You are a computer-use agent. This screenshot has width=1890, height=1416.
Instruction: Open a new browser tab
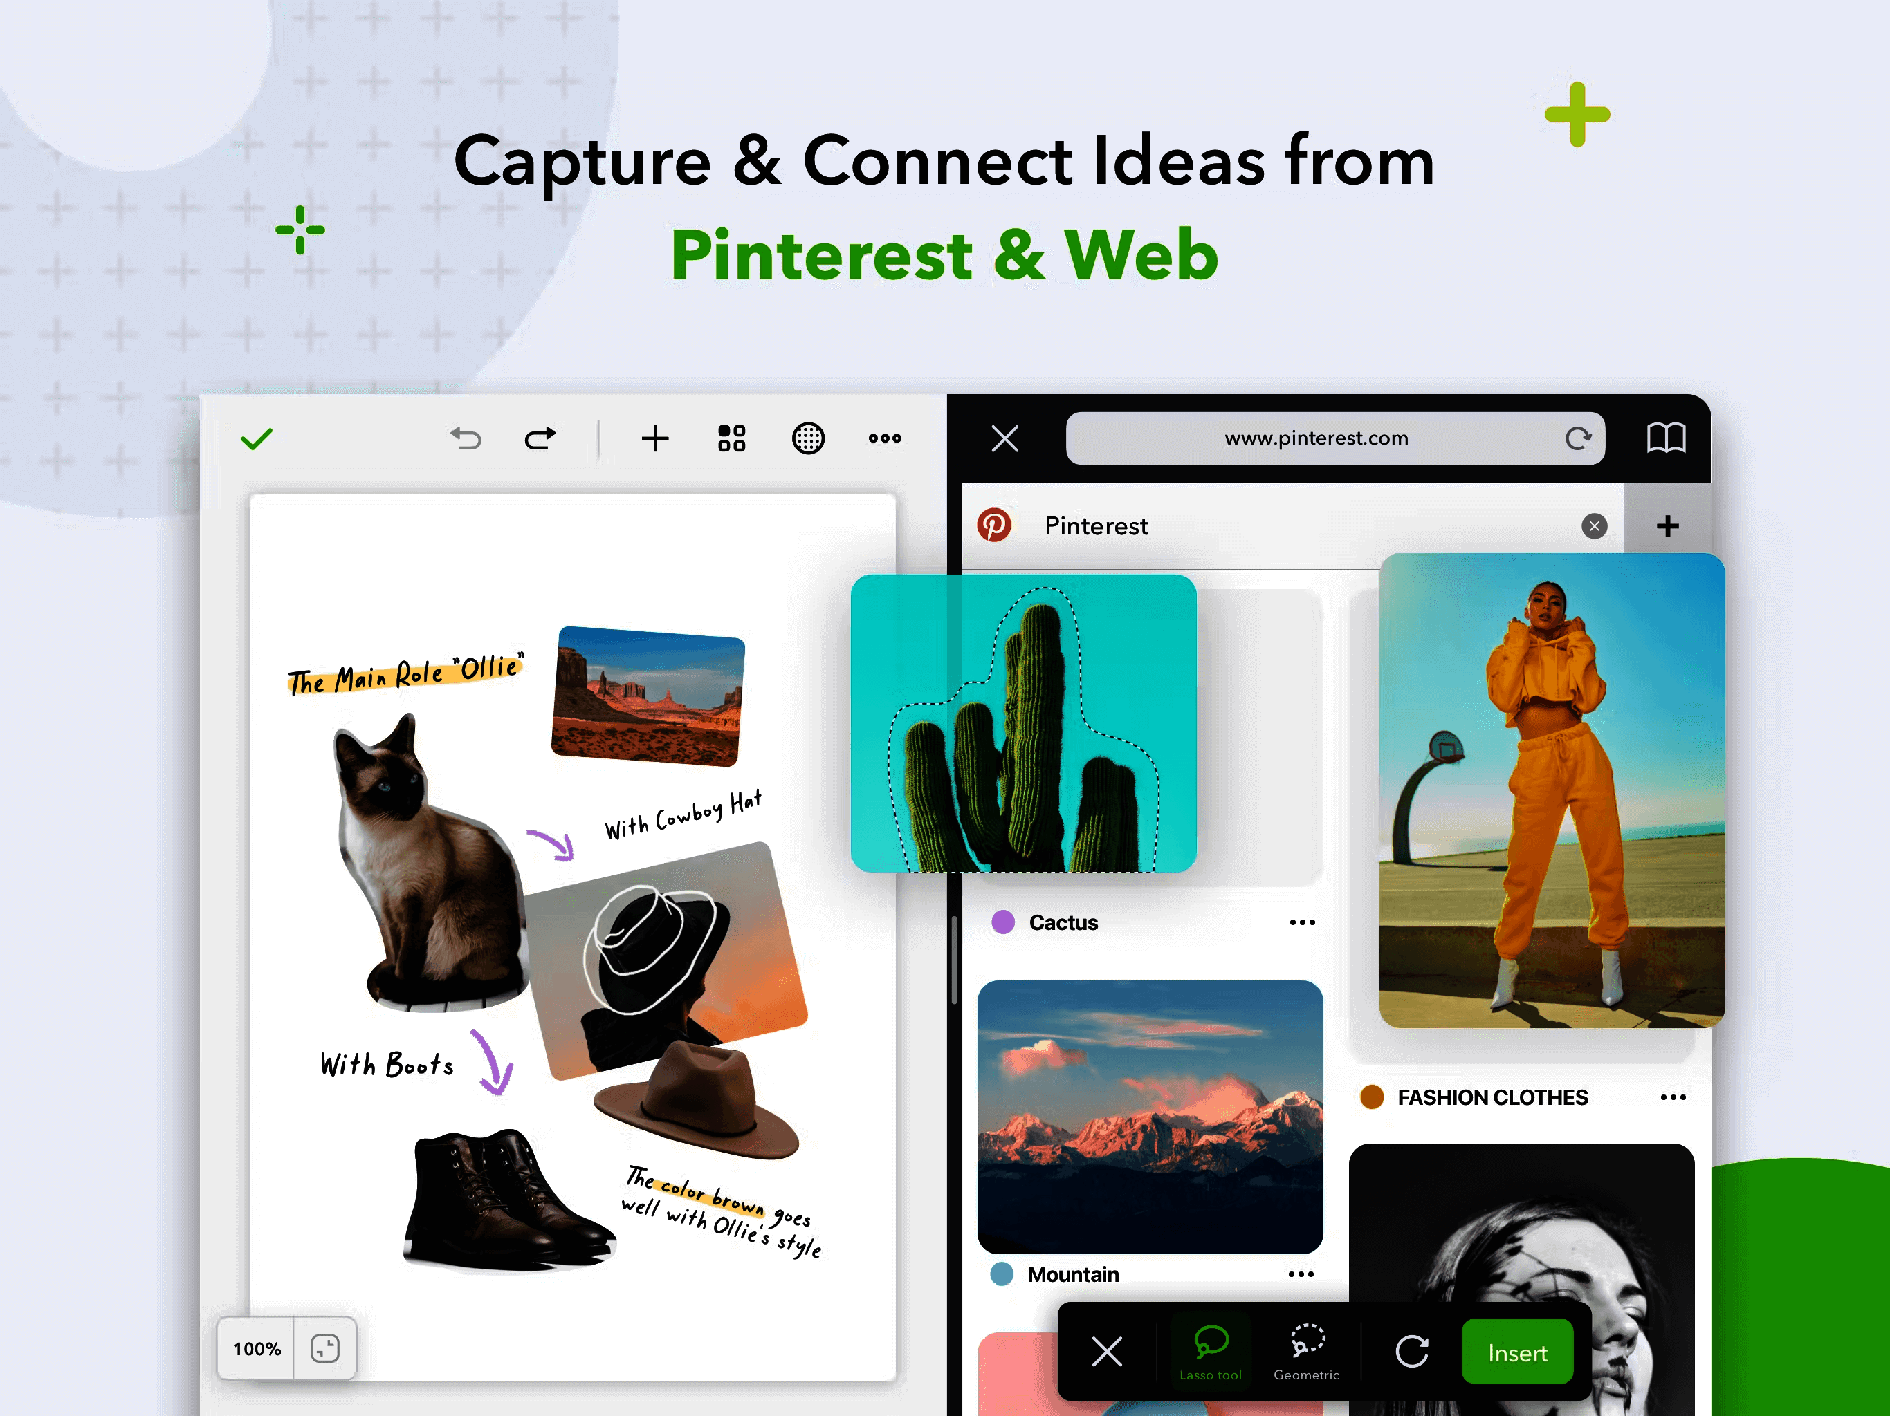point(1667,526)
